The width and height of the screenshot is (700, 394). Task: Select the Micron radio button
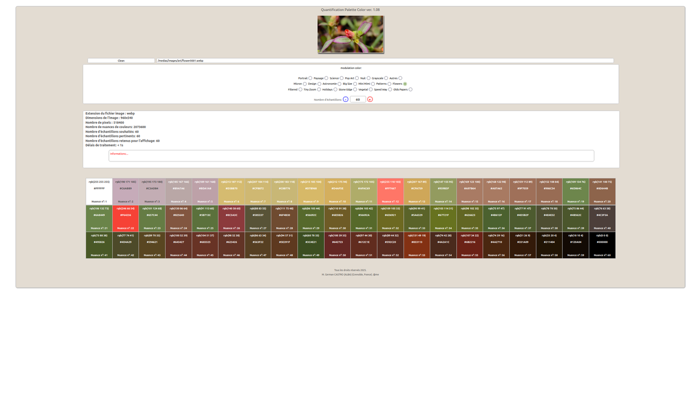[x=305, y=84]
